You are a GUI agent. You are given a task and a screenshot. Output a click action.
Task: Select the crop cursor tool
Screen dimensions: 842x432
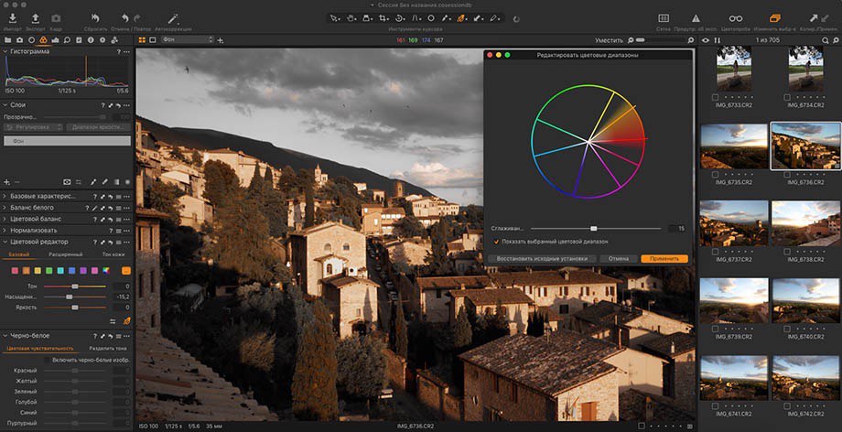tap(383, 18)
